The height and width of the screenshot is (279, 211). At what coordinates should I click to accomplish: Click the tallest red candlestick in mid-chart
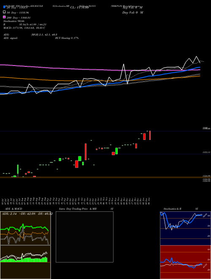[x=86, y=152]
